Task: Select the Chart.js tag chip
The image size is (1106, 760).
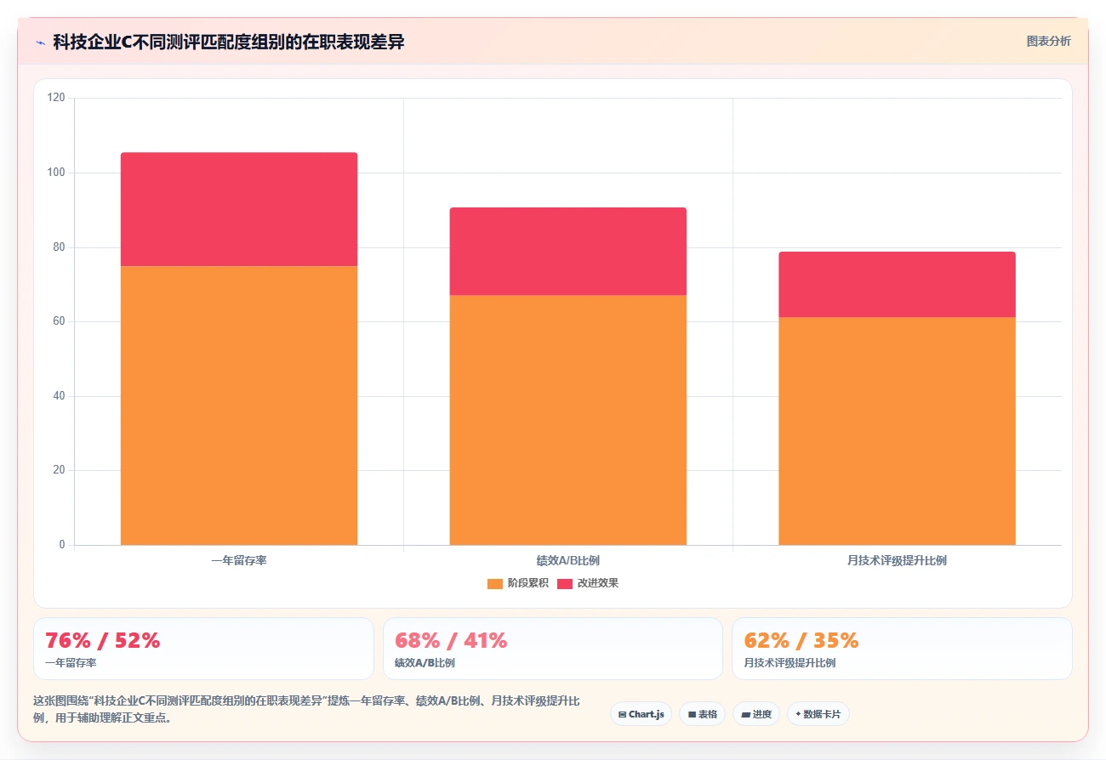Action: tap(641, 714)
